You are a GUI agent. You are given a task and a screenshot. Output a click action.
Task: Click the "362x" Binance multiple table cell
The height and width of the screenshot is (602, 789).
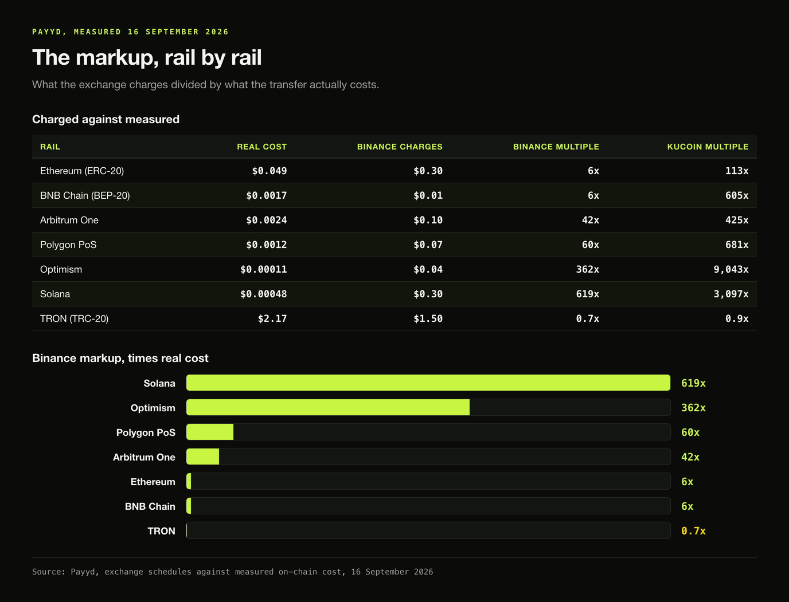tap(588, 269)
